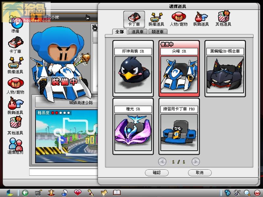Choose the 極光 SR kart card
263x197 pixels.
point(133,126)
